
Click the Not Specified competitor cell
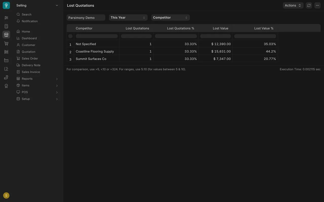click(97, 44)
